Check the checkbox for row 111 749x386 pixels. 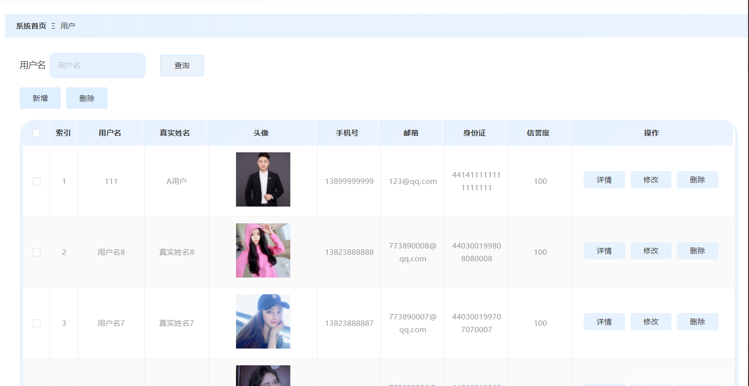(37, 181)
